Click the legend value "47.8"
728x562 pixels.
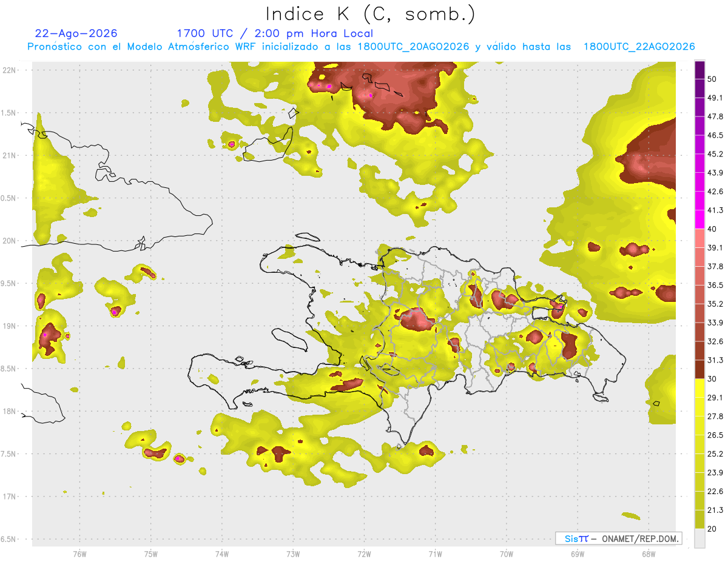tap(715, 116)
